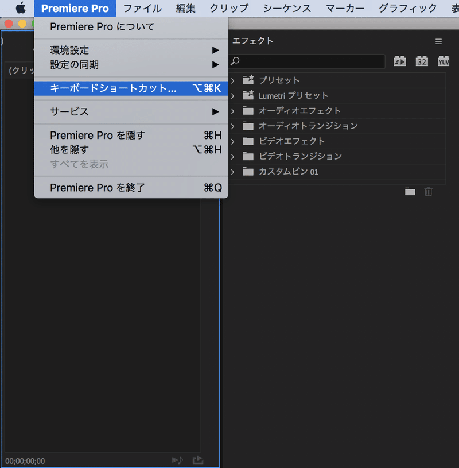Click the Premiere Pro menu bar item
This screenshot has width=459, height=468.
point(75,9)
